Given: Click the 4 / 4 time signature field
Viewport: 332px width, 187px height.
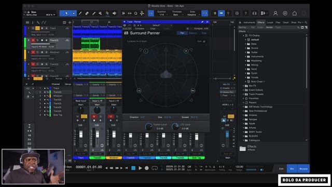Looking at the screenshot, I should point(222,167).
